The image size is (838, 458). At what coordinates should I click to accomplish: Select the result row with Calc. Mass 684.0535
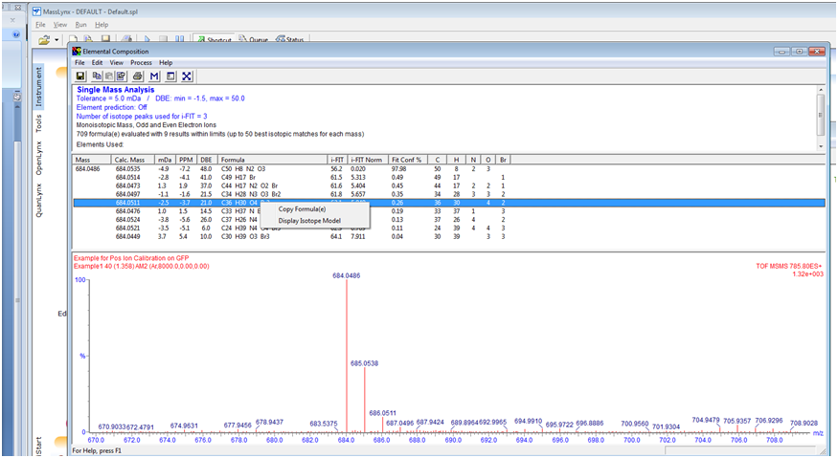[128, 168]
